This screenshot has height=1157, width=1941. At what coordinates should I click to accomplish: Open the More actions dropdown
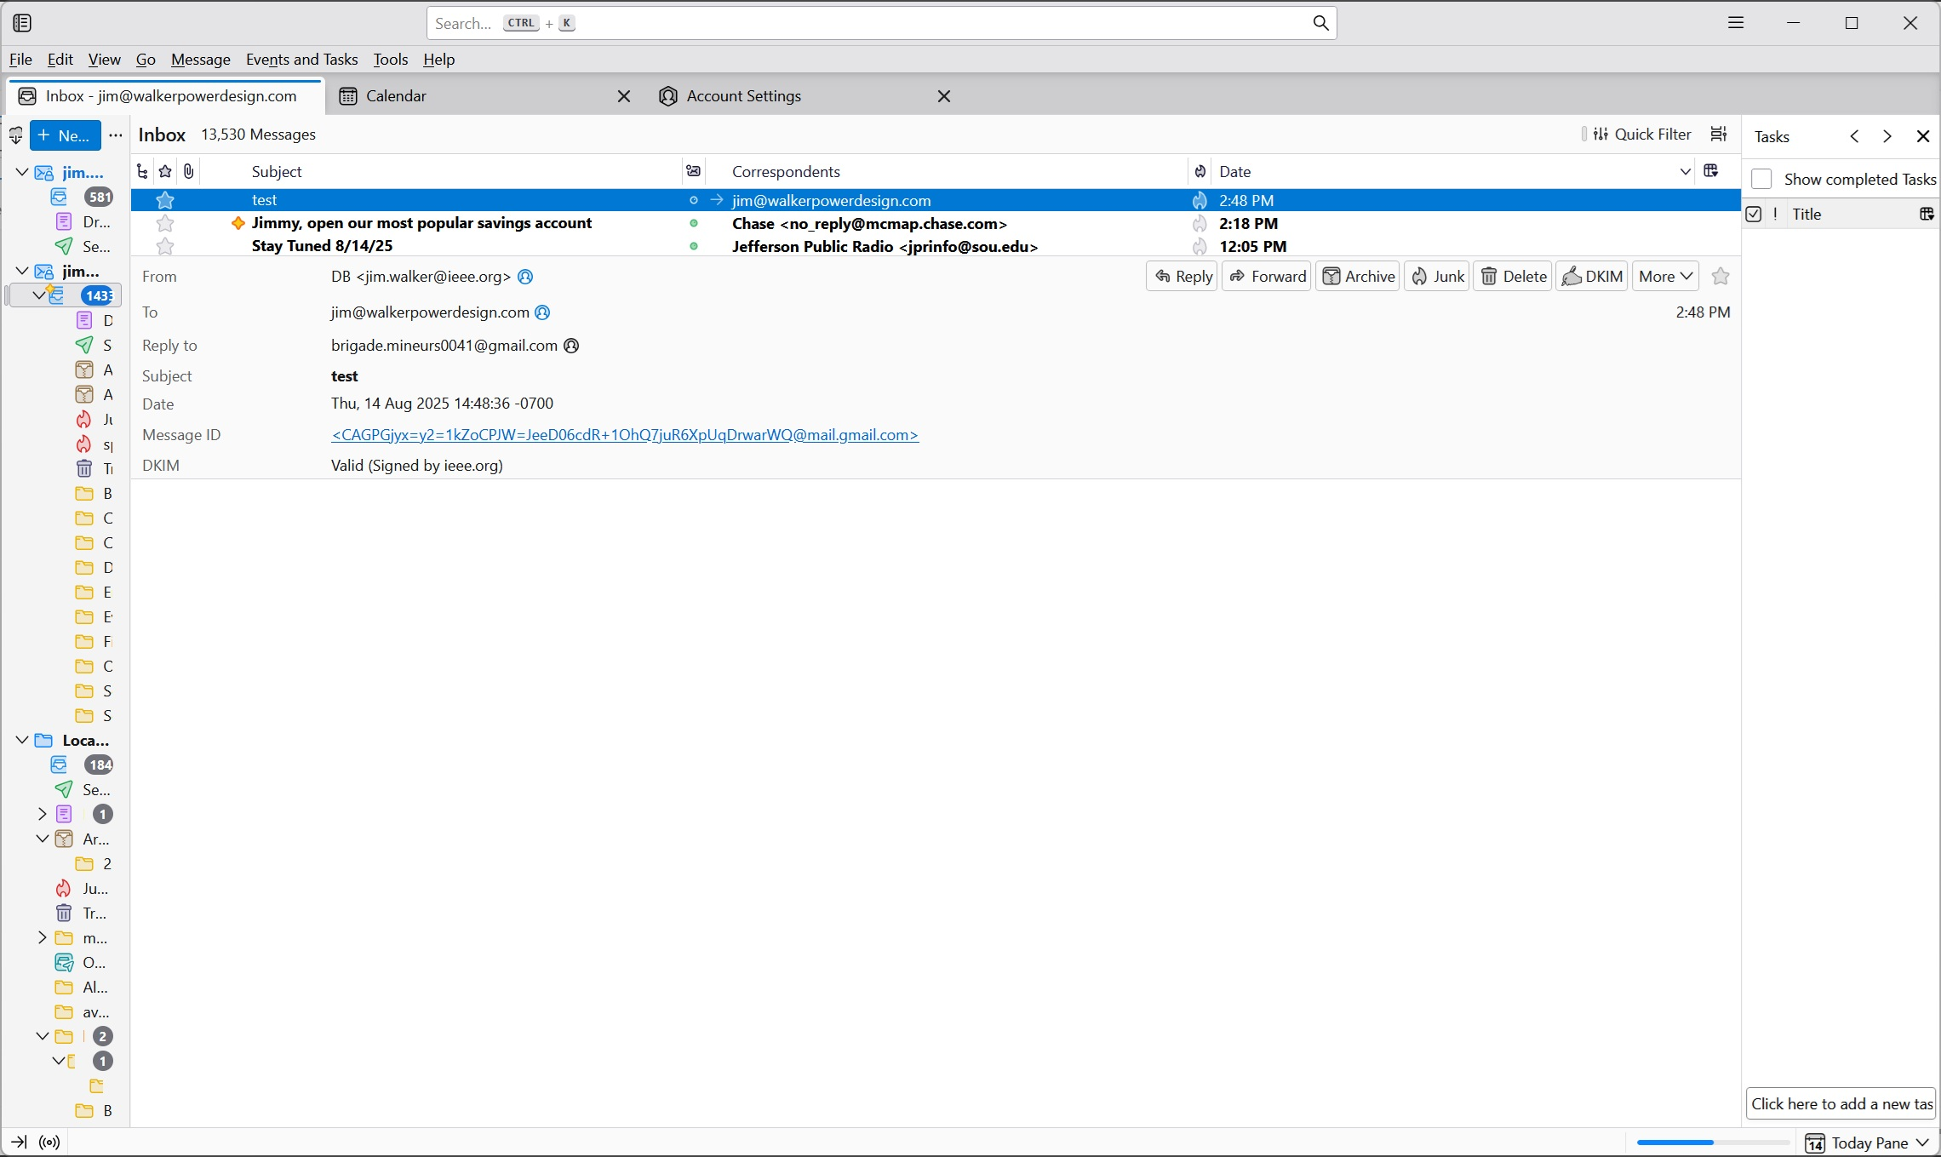(1664, 276)
